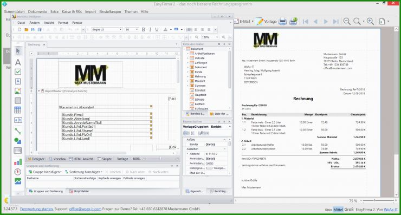This screenshot has width=401, height=215.
Task: Switch to the Vorschau tab
Action: pyautogui.click(x=58, y=159)
